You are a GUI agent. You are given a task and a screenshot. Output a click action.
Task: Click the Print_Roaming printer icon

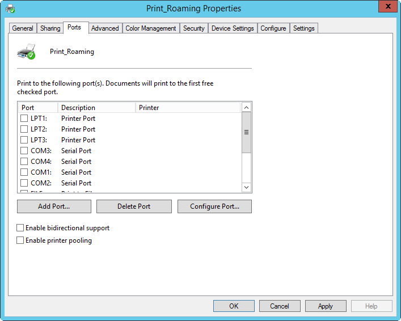tap(26, 52)
